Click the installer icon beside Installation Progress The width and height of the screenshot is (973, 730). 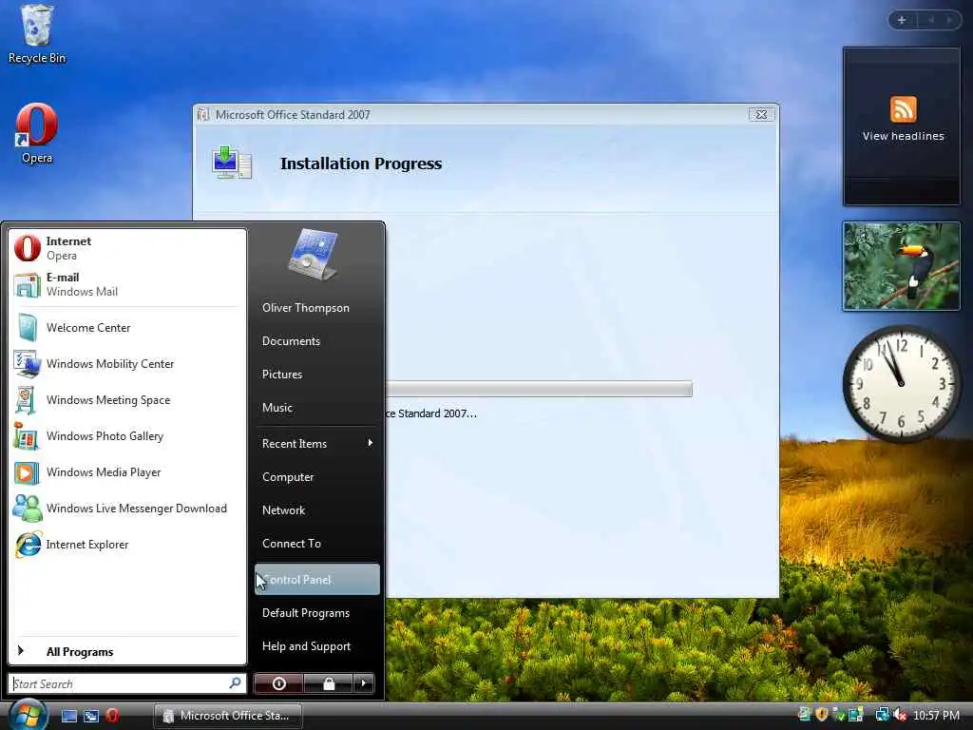tap(232, 163)
